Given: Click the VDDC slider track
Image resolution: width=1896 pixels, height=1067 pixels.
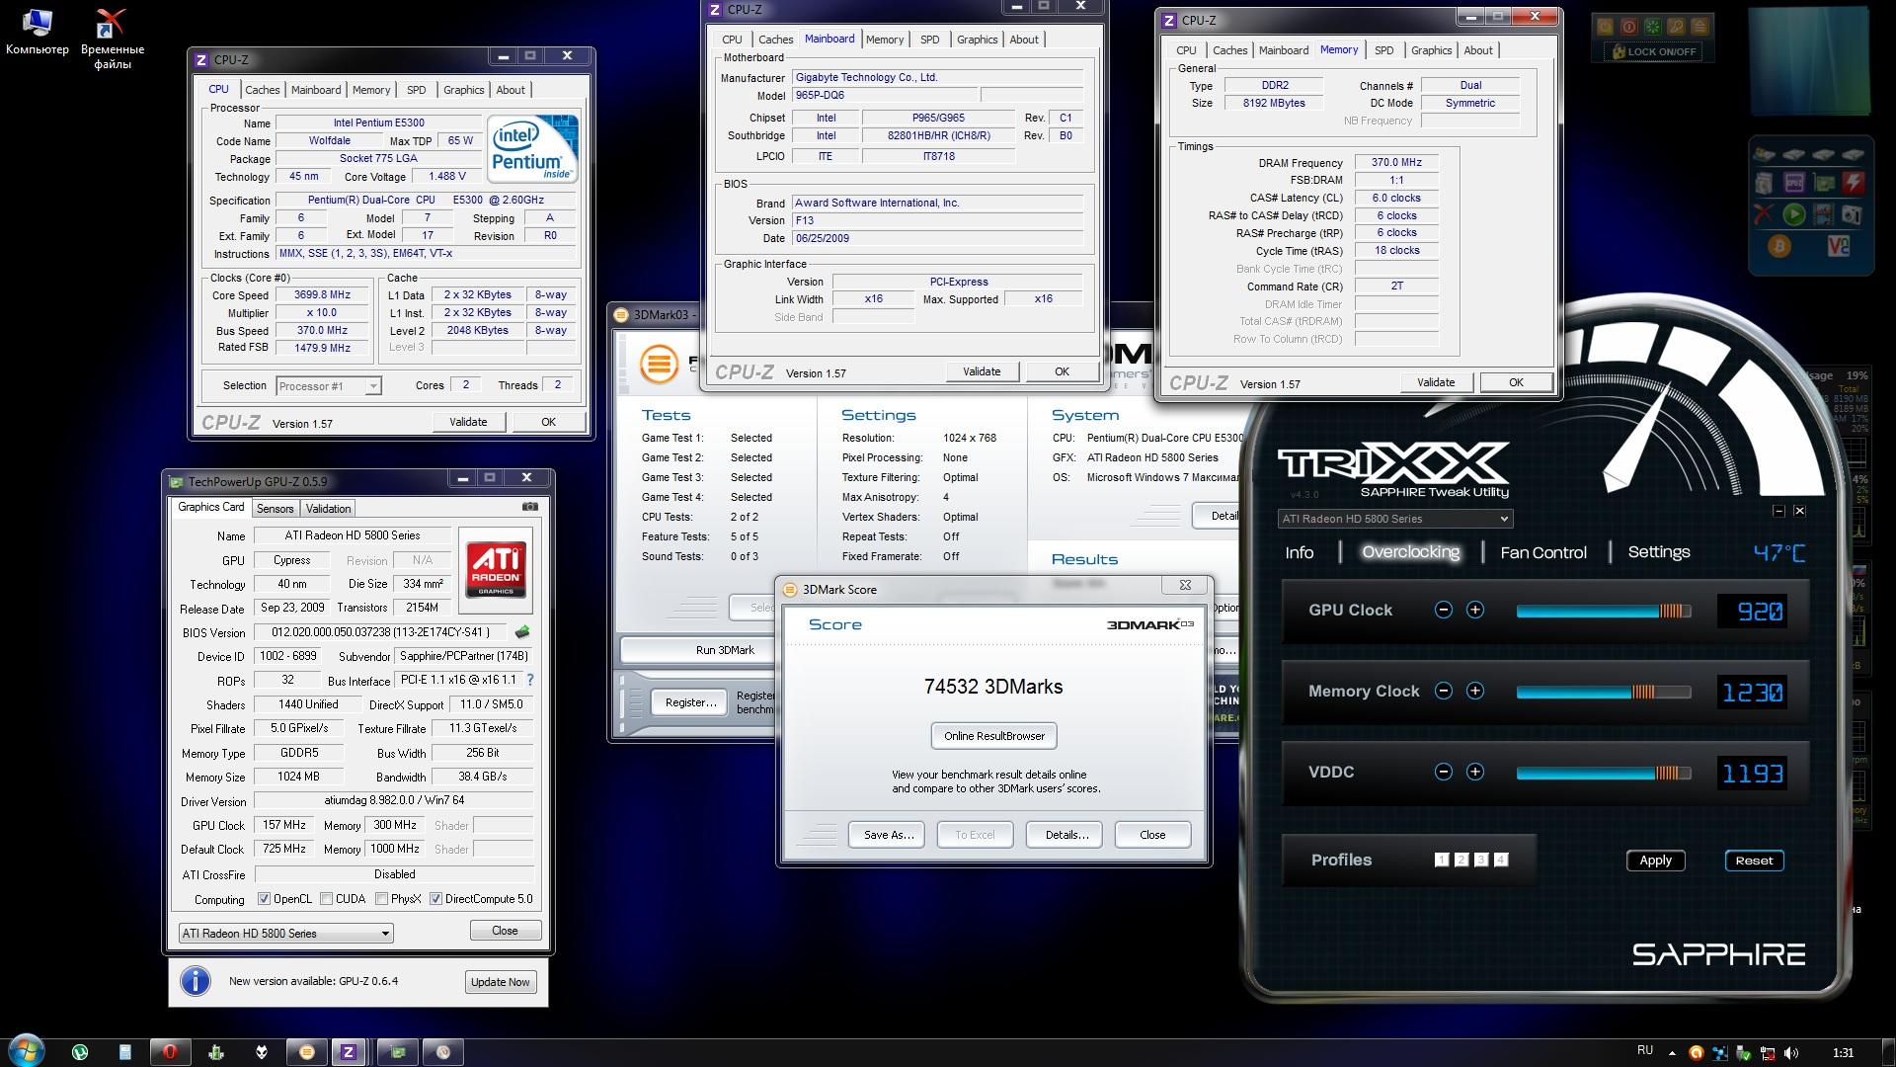Looking at the screenshot, I should point(1604,773).
